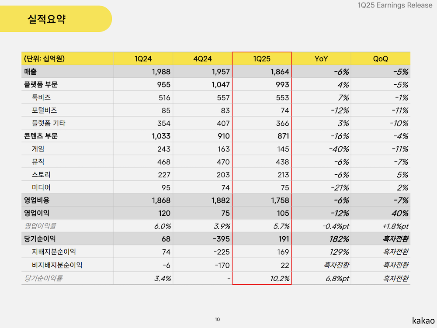Click the 1,047 platform value

click(221, 85)
